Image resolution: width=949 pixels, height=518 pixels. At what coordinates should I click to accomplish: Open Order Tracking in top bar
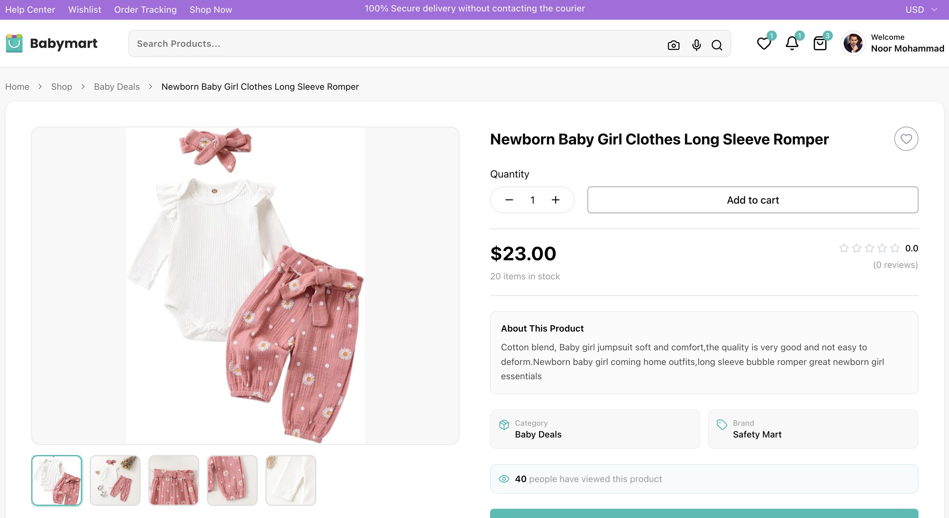tap(145, 10)
